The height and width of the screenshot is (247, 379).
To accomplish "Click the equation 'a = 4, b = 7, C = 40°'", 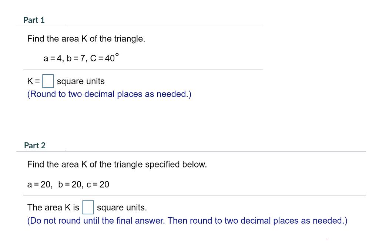I will 80,58.
